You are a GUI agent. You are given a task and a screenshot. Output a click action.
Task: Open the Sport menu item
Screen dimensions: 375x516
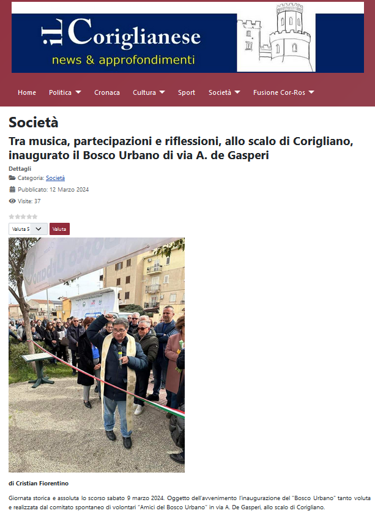point(187,92)
